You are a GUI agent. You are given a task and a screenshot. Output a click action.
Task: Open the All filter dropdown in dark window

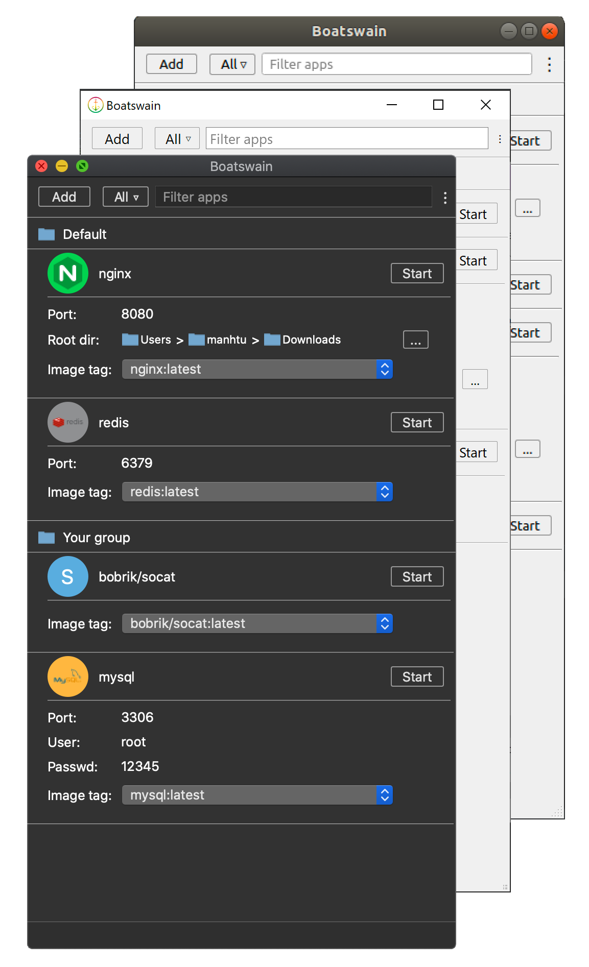pos(126,197)
